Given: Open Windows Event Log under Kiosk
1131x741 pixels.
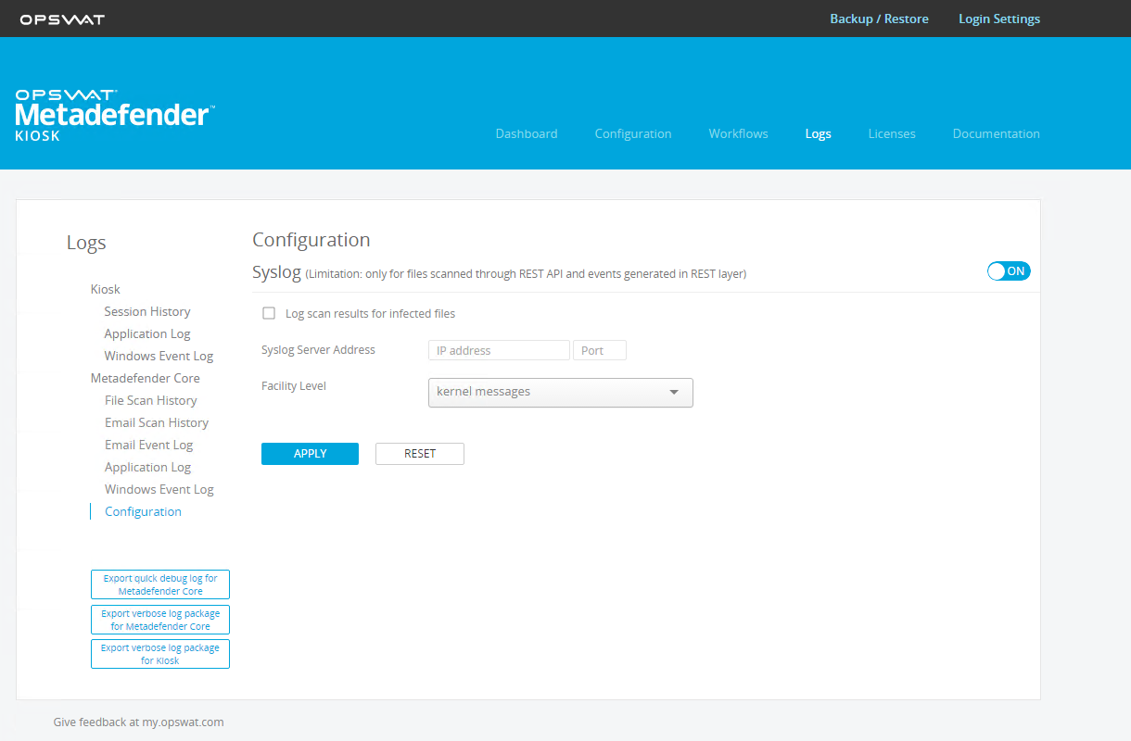Looking at the screenshot, I should [x=159, y=356].
